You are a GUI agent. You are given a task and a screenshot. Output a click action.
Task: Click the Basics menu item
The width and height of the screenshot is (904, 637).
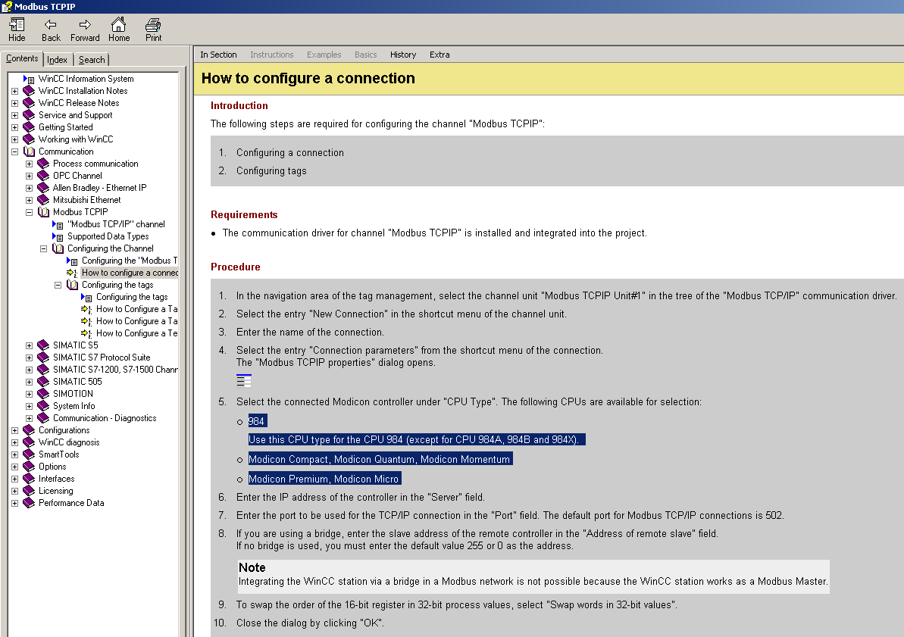[365, 55]
